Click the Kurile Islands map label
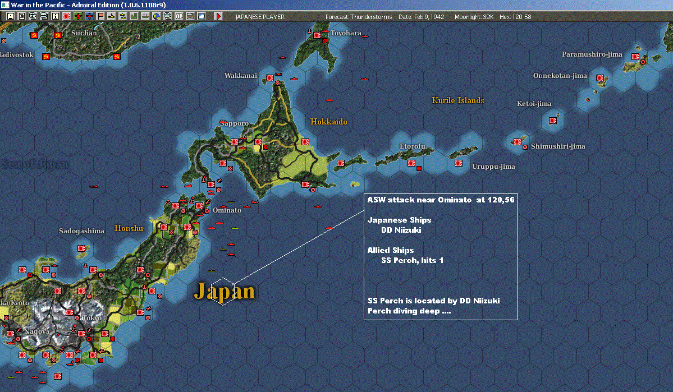Screen dimensions: 673x392 (457, 100)
